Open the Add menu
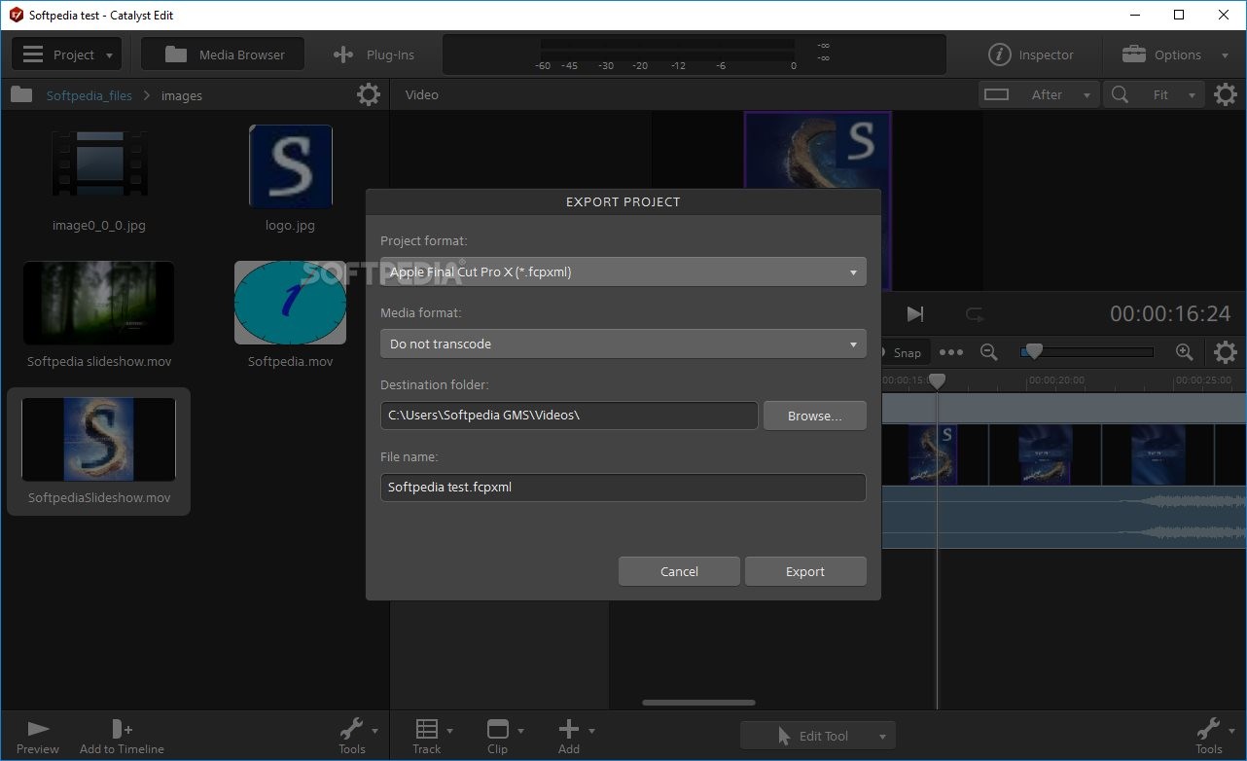This screenshot has height=761, width=1247. pos(574,737)
